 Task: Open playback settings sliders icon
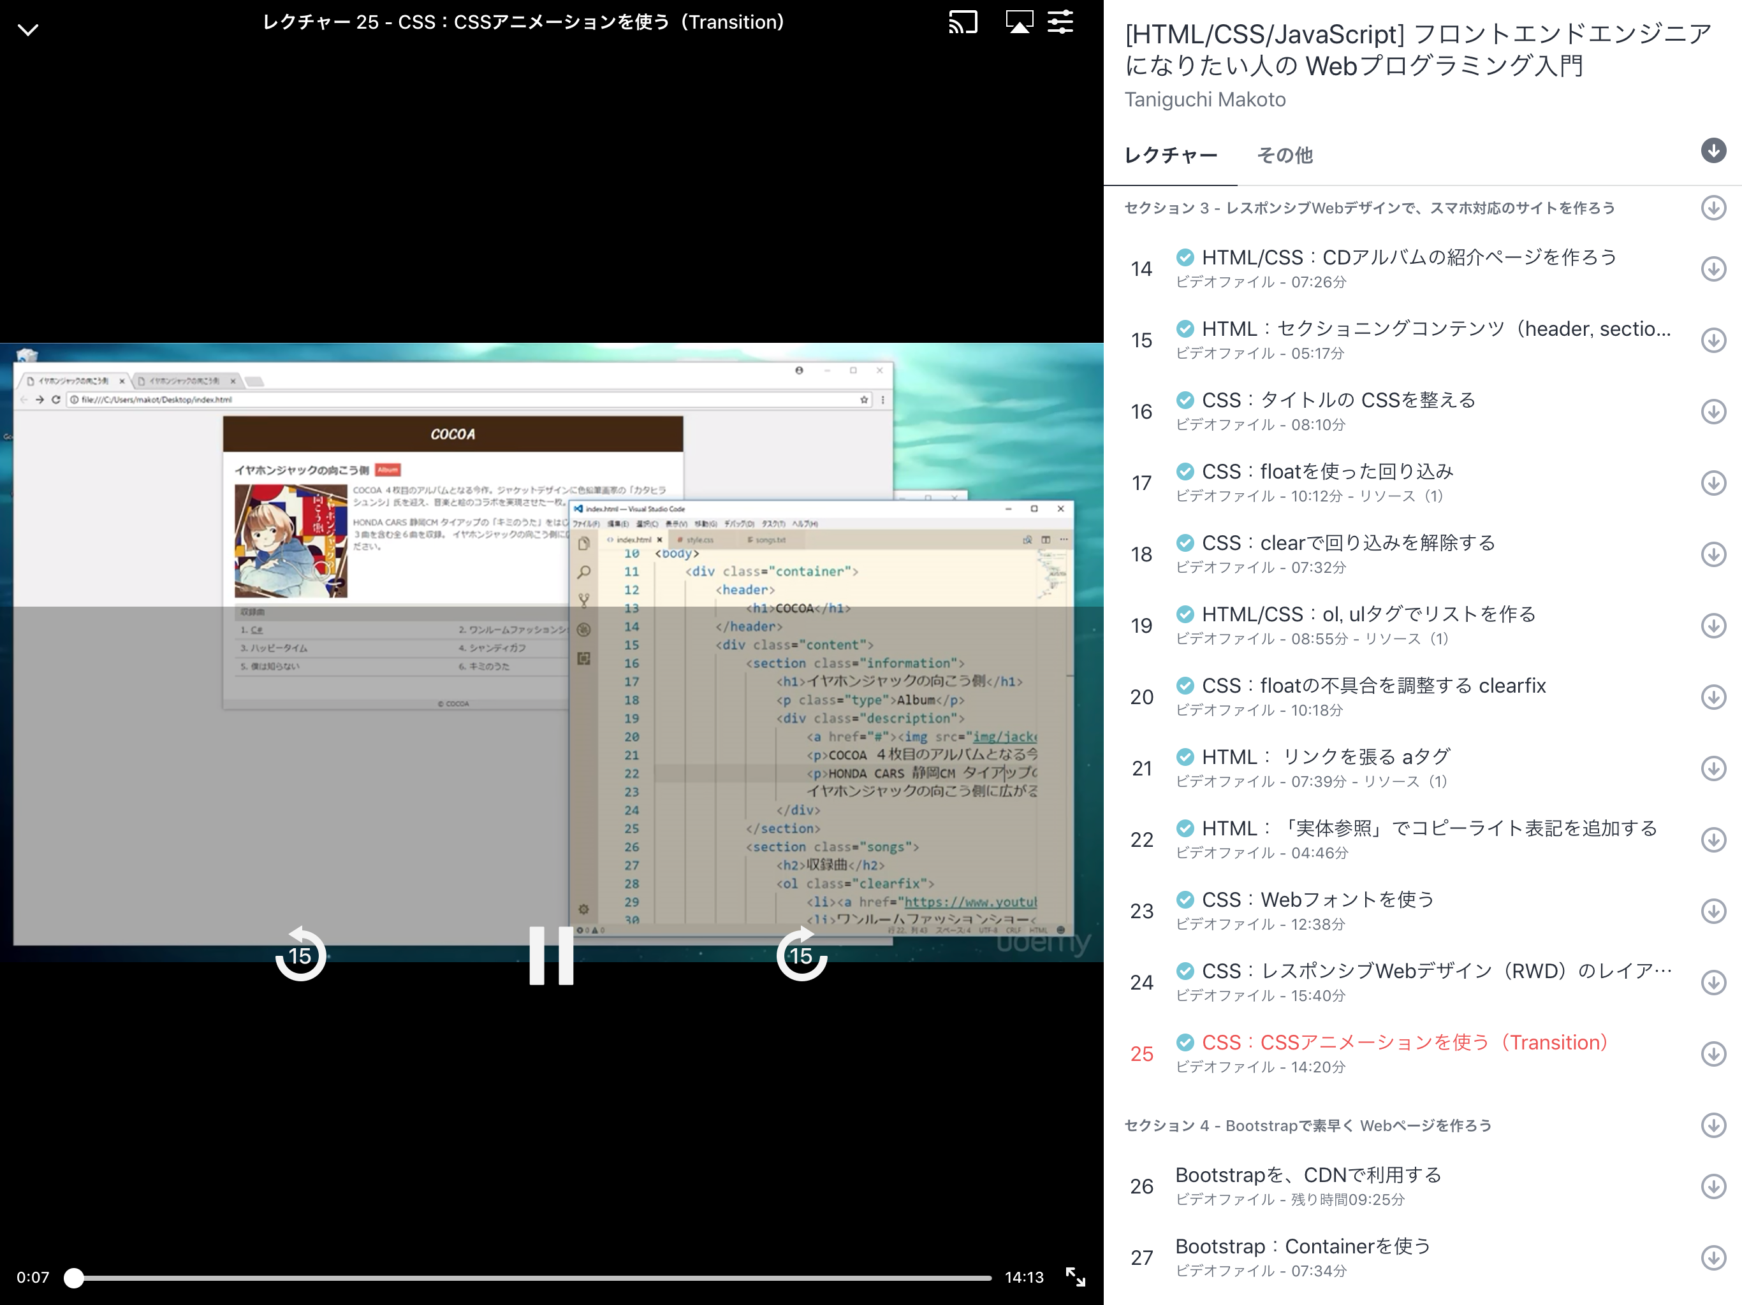click(x=1060, y=21)
